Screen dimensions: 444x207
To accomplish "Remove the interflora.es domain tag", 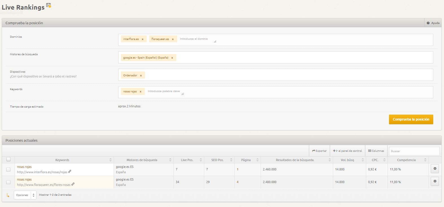I will click(x=142, y=39).
